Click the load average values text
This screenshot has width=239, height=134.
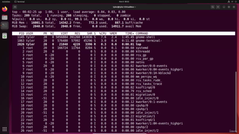point(111,12)
